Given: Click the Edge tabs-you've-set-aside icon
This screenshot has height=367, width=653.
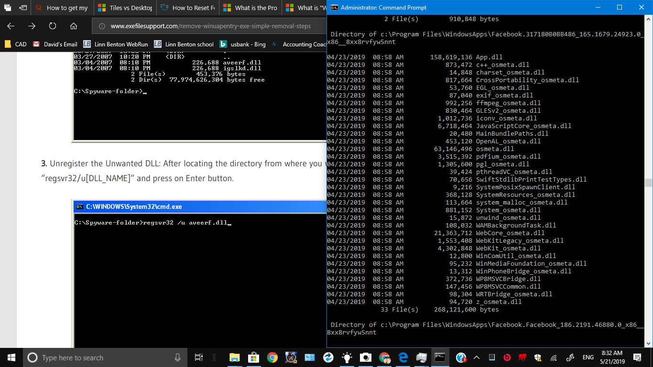Looking at the screenshot, I should click(x=8, y=8).
